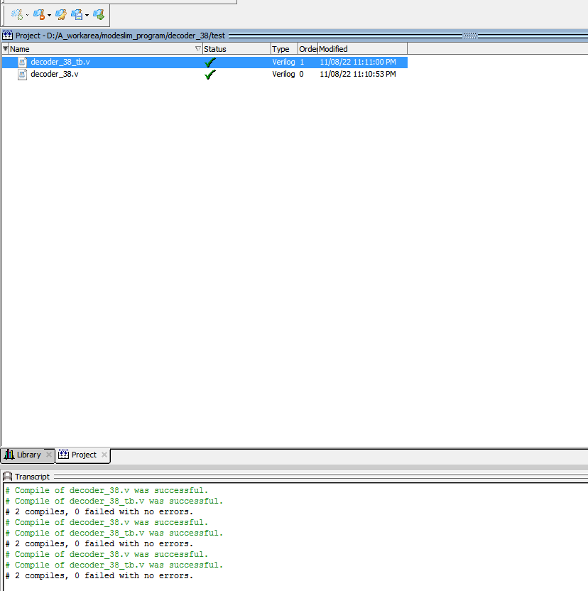Click the bookmark icon with green arrow

[x=99, y=14]
